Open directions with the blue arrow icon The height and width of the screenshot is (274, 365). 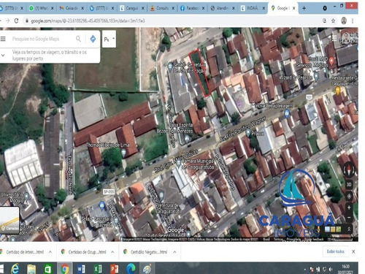pos(93,39)
